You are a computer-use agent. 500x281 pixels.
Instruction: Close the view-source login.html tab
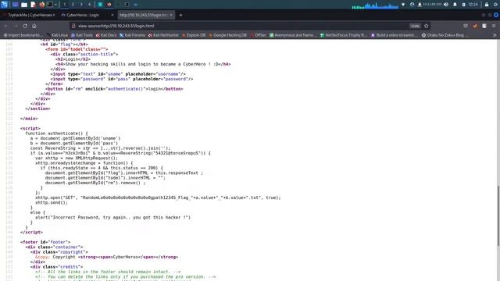(x=171, y=15)
